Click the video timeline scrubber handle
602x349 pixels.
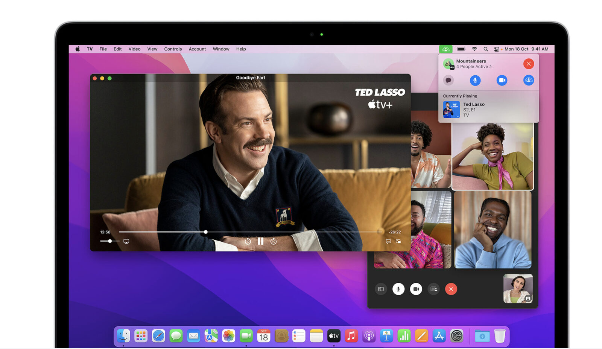pyautogui.click(x=206, y=232)
